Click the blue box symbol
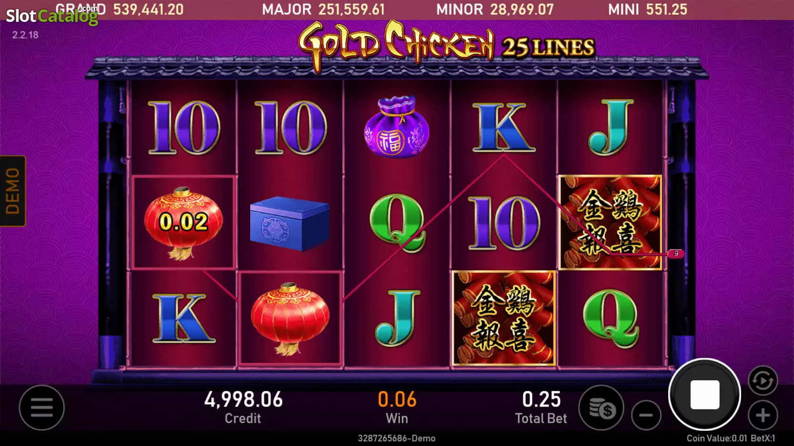 pyautogui.click(x=290, y=223)
